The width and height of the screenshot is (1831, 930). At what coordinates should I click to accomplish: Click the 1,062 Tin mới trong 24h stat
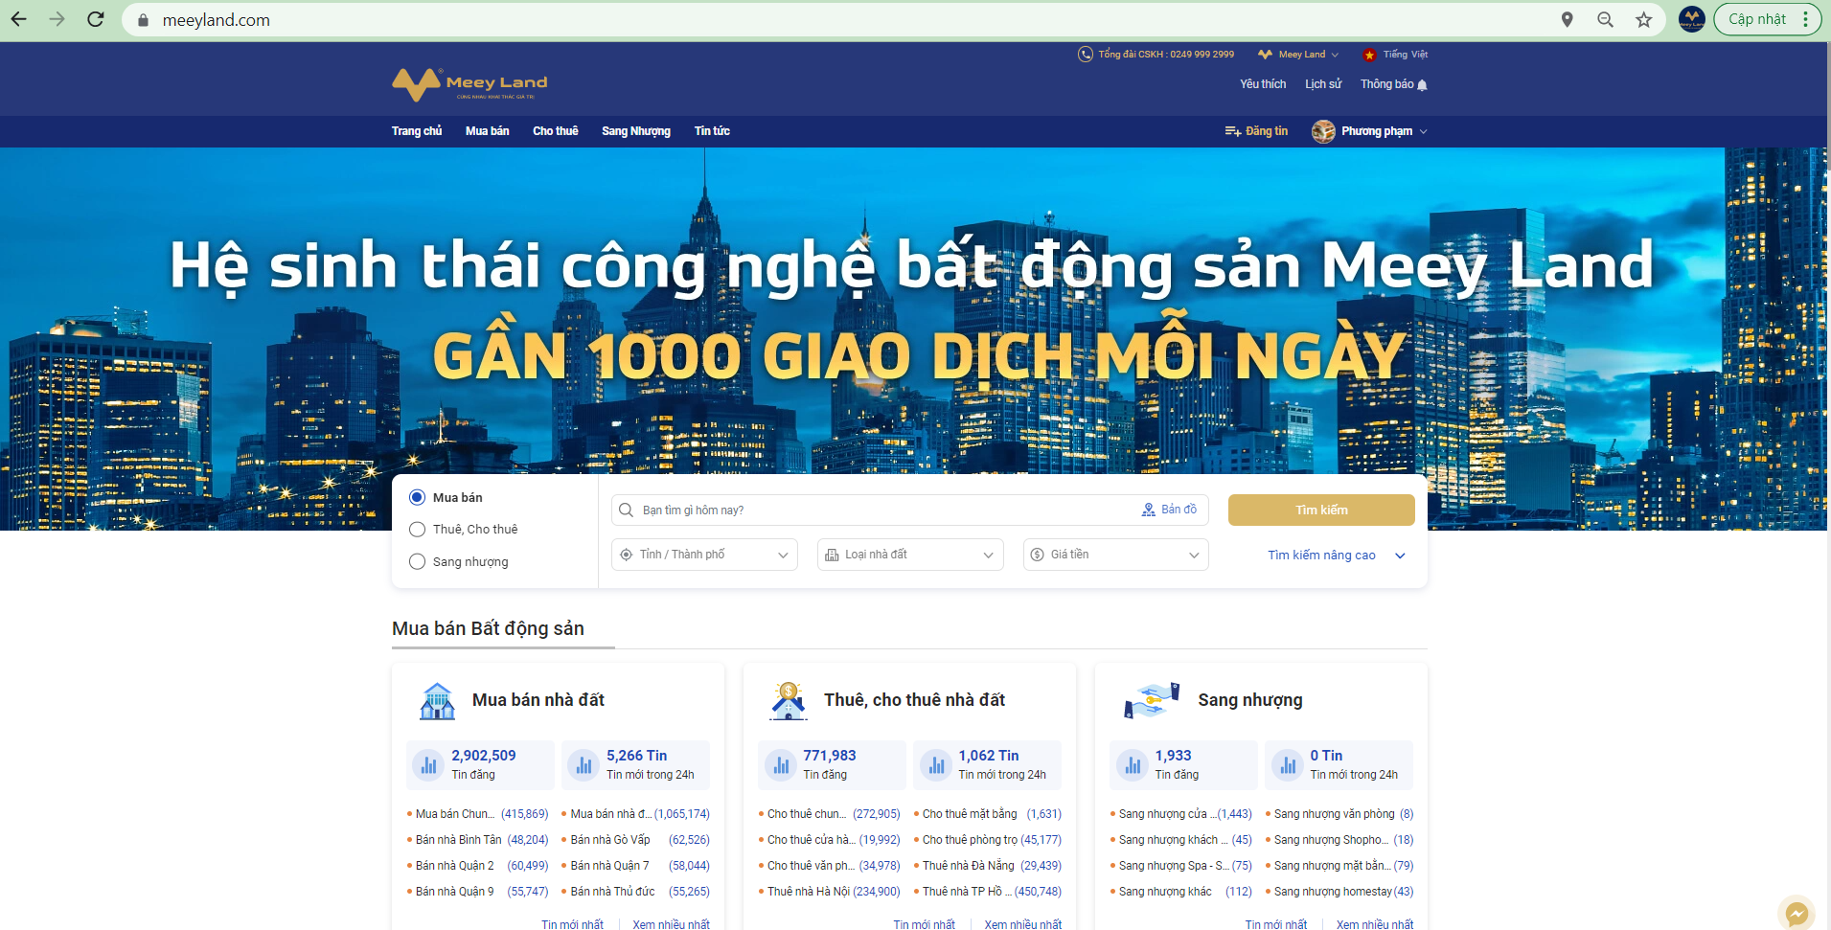pos(987,765)
